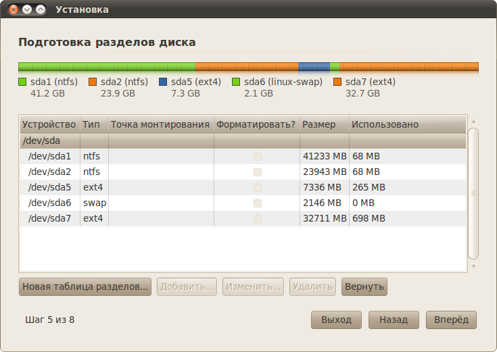
Task: Click the 41233 MB size cell
Action: coord(325,156)
